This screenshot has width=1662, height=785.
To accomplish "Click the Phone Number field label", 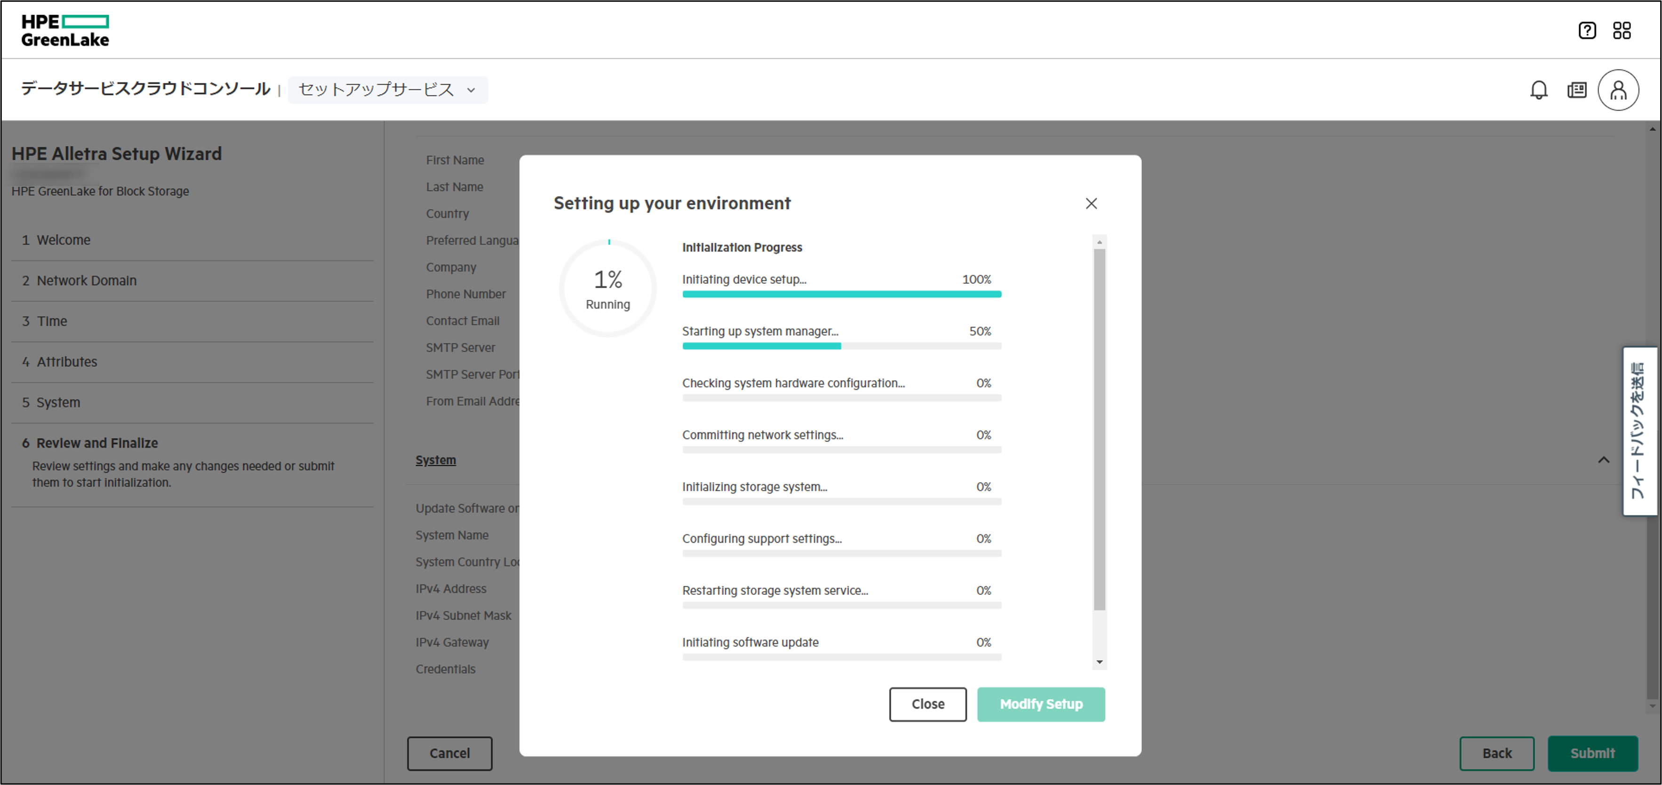I will [465, 294].
